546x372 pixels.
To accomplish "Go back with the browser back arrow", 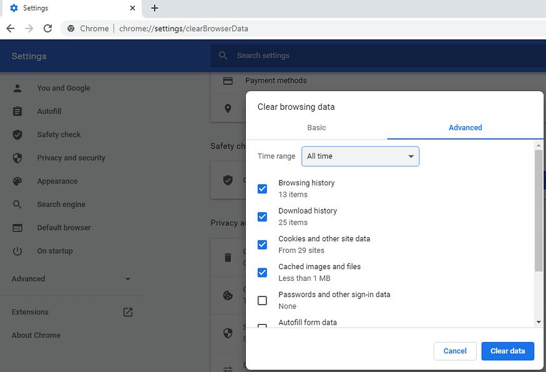I will tap(11, 29).
